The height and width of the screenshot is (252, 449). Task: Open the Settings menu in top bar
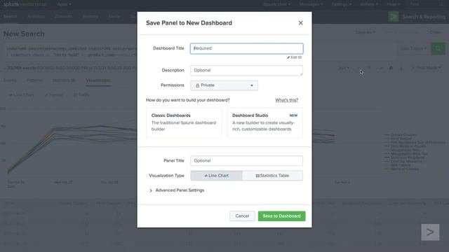[342, 4]
